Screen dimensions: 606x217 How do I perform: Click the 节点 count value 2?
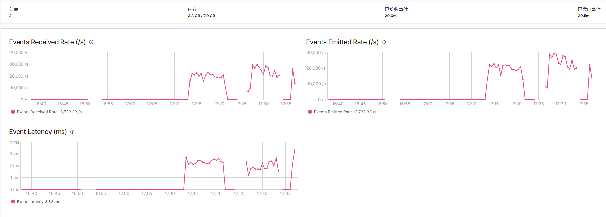10,16
